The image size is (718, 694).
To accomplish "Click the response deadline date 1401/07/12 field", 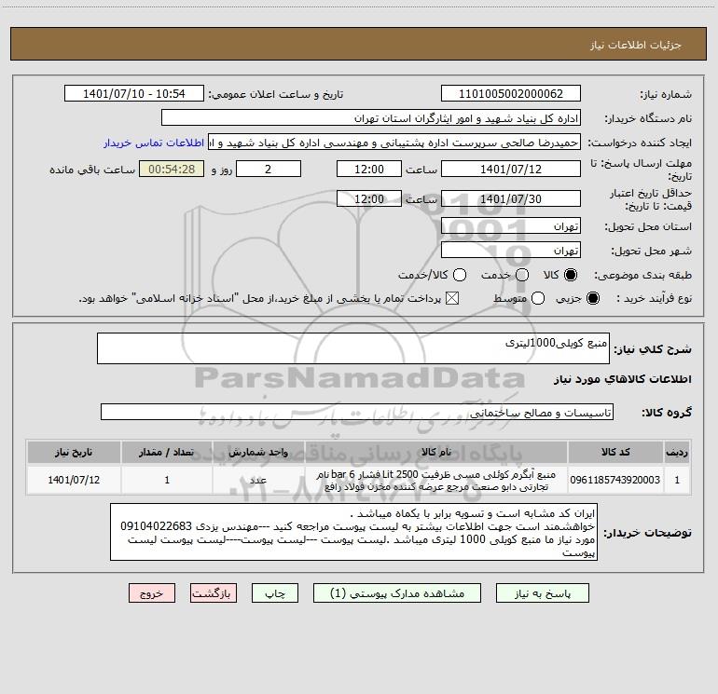I will [511, 169].
